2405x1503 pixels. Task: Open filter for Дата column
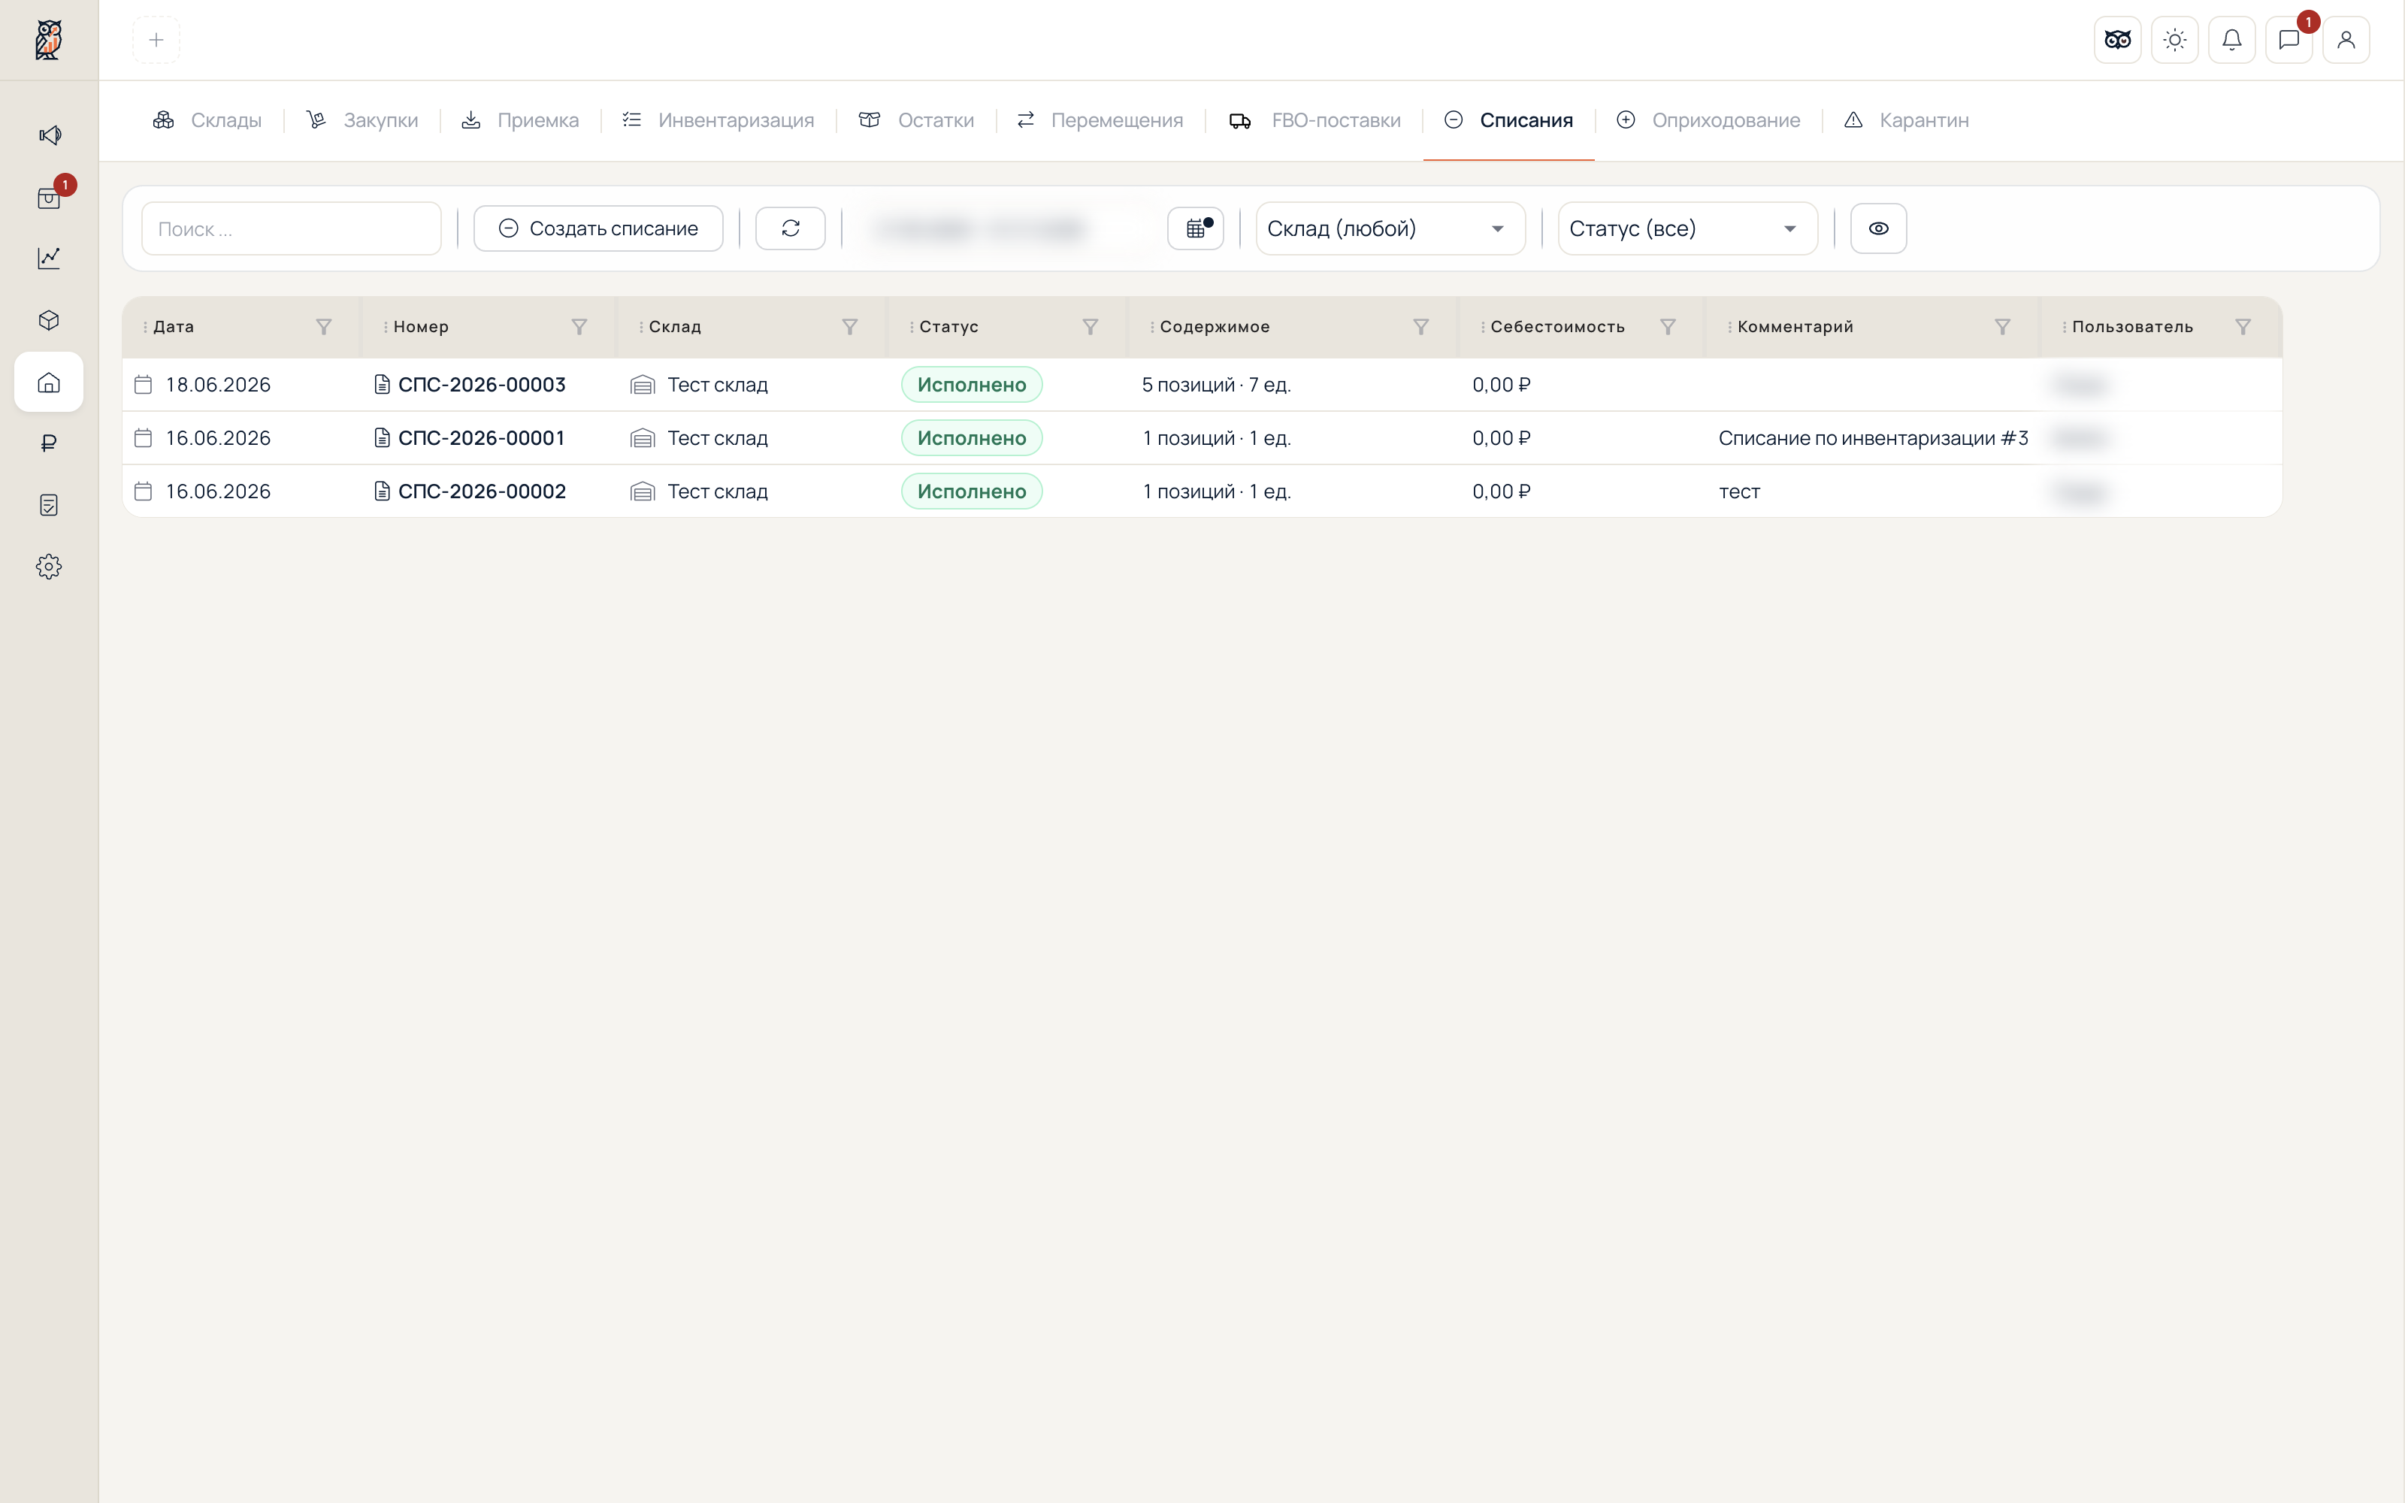click(x=324, y=327)
